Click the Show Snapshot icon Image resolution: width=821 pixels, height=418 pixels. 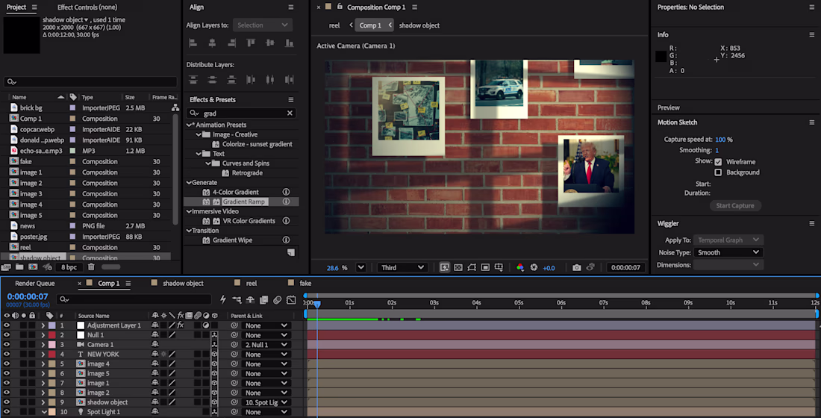tap(590, 267)
